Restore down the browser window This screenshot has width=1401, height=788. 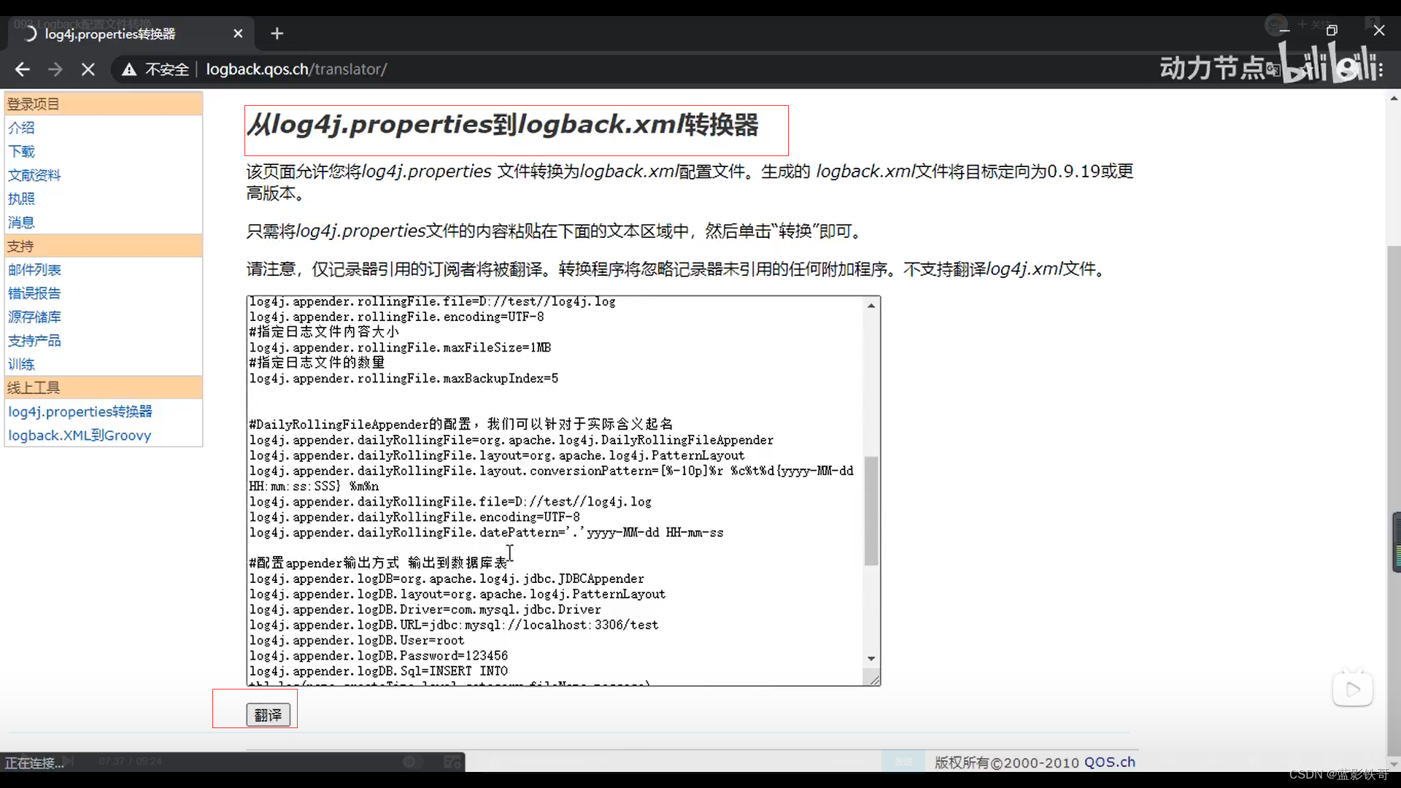coord(1332,31)
